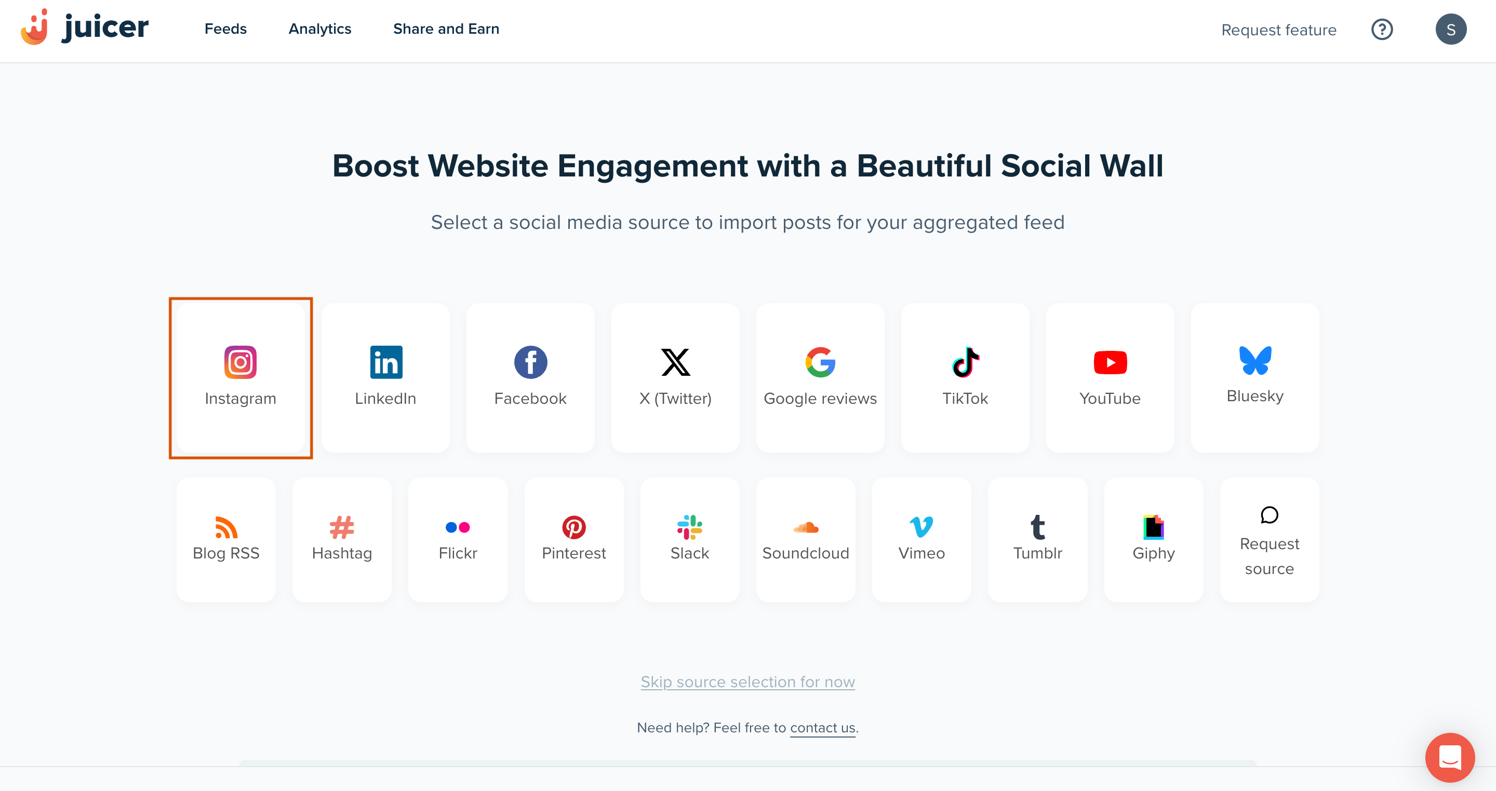Select the X (Twitter) source
Image resolution: width=1496 pixels, height=791 pixels.
coord(675,377)
